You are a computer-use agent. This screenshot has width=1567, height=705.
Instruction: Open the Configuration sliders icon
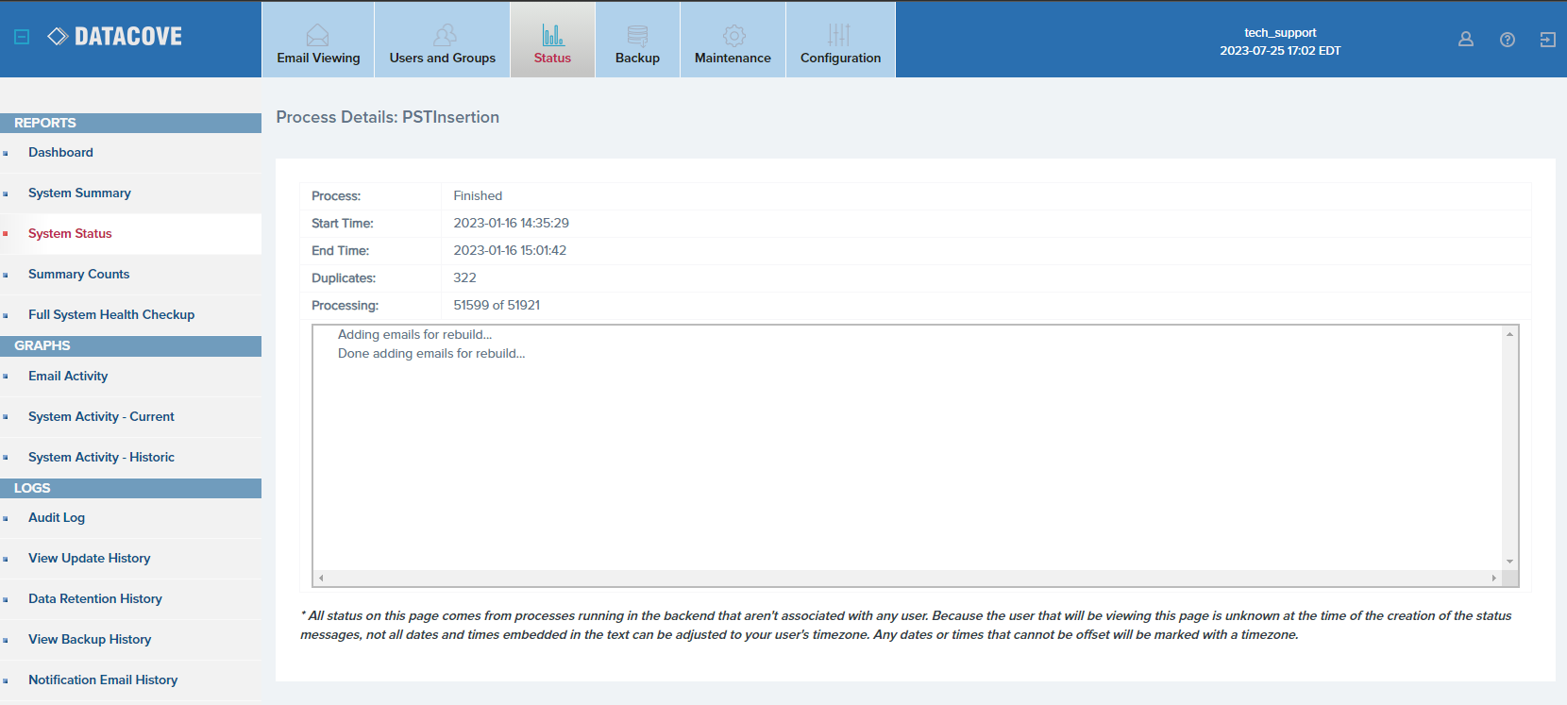pos(839,35)
